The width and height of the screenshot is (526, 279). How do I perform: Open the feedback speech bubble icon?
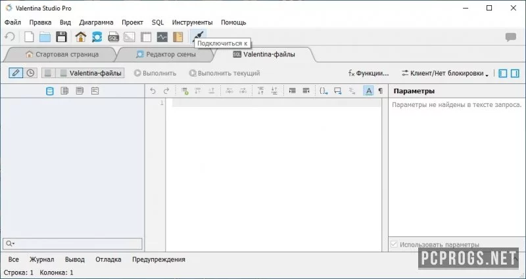(x=511, y=37)
